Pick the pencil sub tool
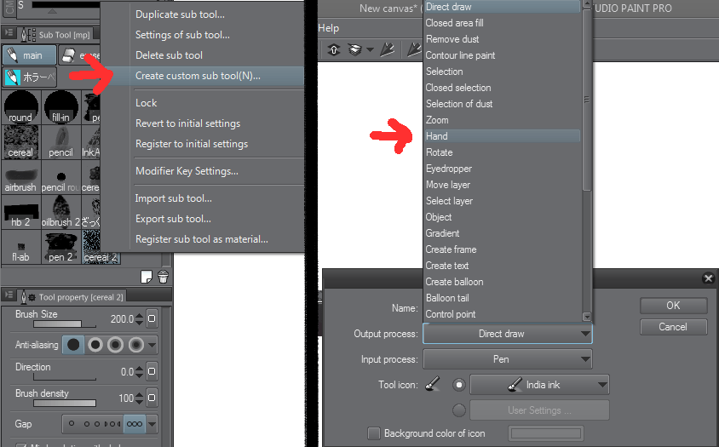The width and height of the screenshot is (719, 447). click(61, 142)
